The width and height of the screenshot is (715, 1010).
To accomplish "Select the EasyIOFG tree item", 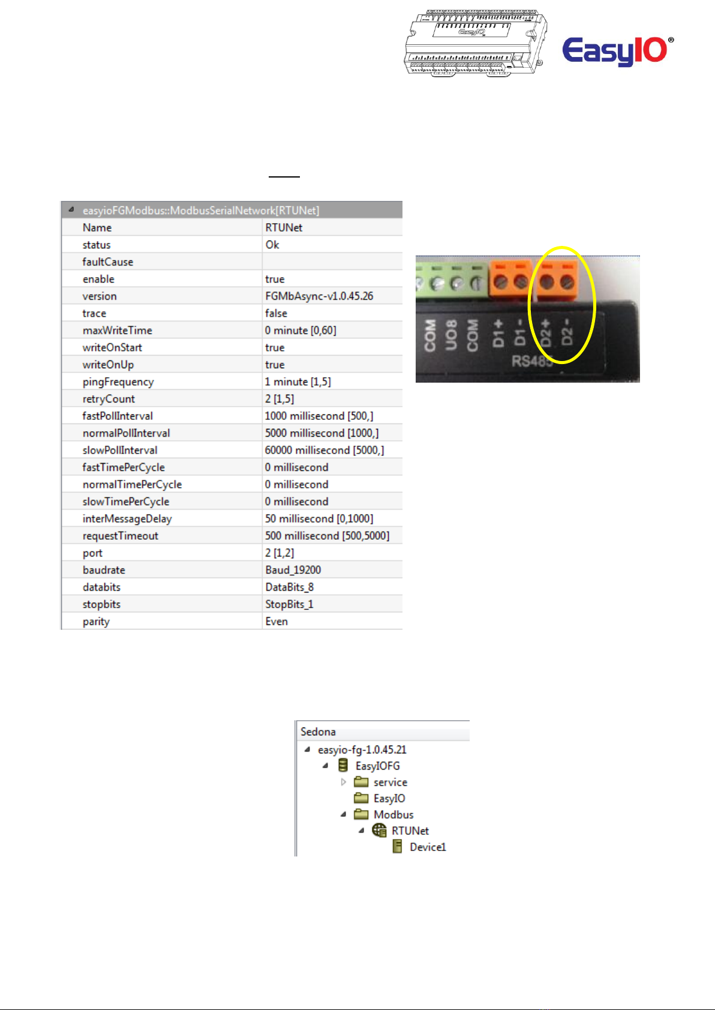I will point(377,766).
